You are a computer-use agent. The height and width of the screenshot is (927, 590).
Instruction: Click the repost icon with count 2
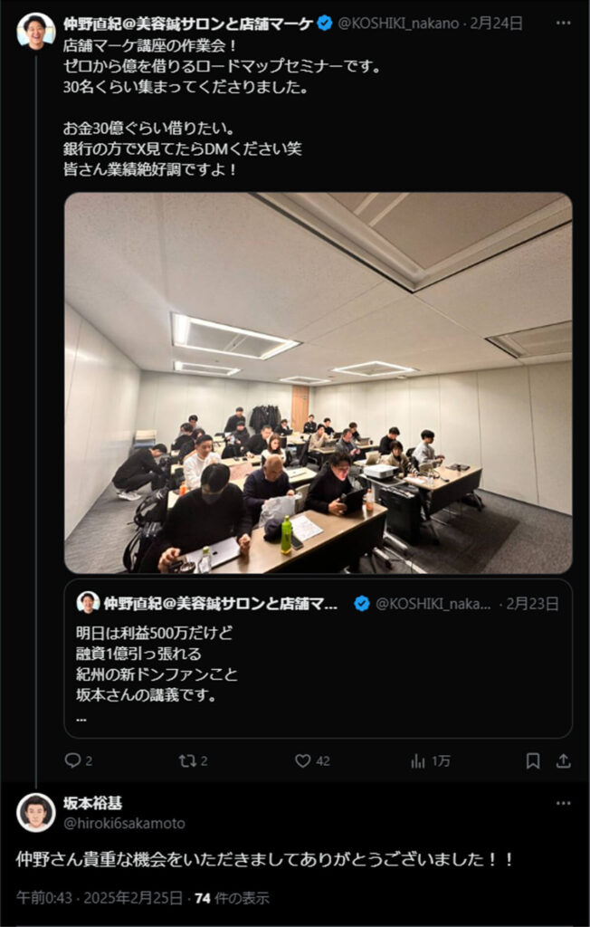point(186,760)
